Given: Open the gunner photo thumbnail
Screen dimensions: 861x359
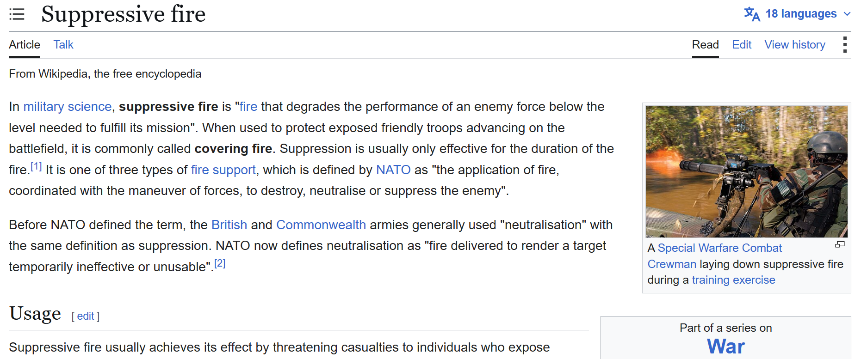Looking at the screenshot, I should (x=746, y=171).
